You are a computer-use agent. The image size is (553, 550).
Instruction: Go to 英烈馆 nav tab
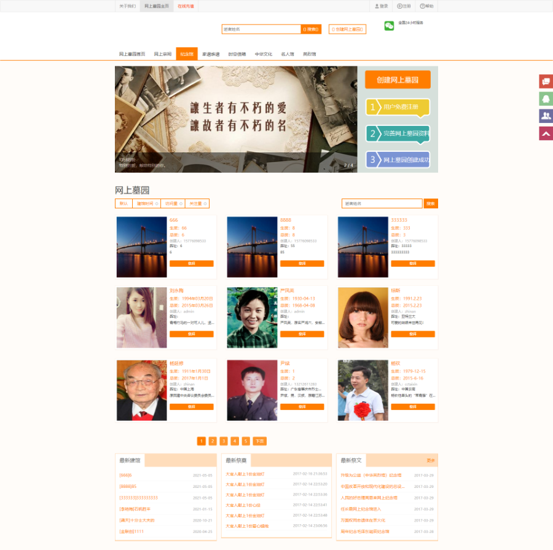(309, 54)
